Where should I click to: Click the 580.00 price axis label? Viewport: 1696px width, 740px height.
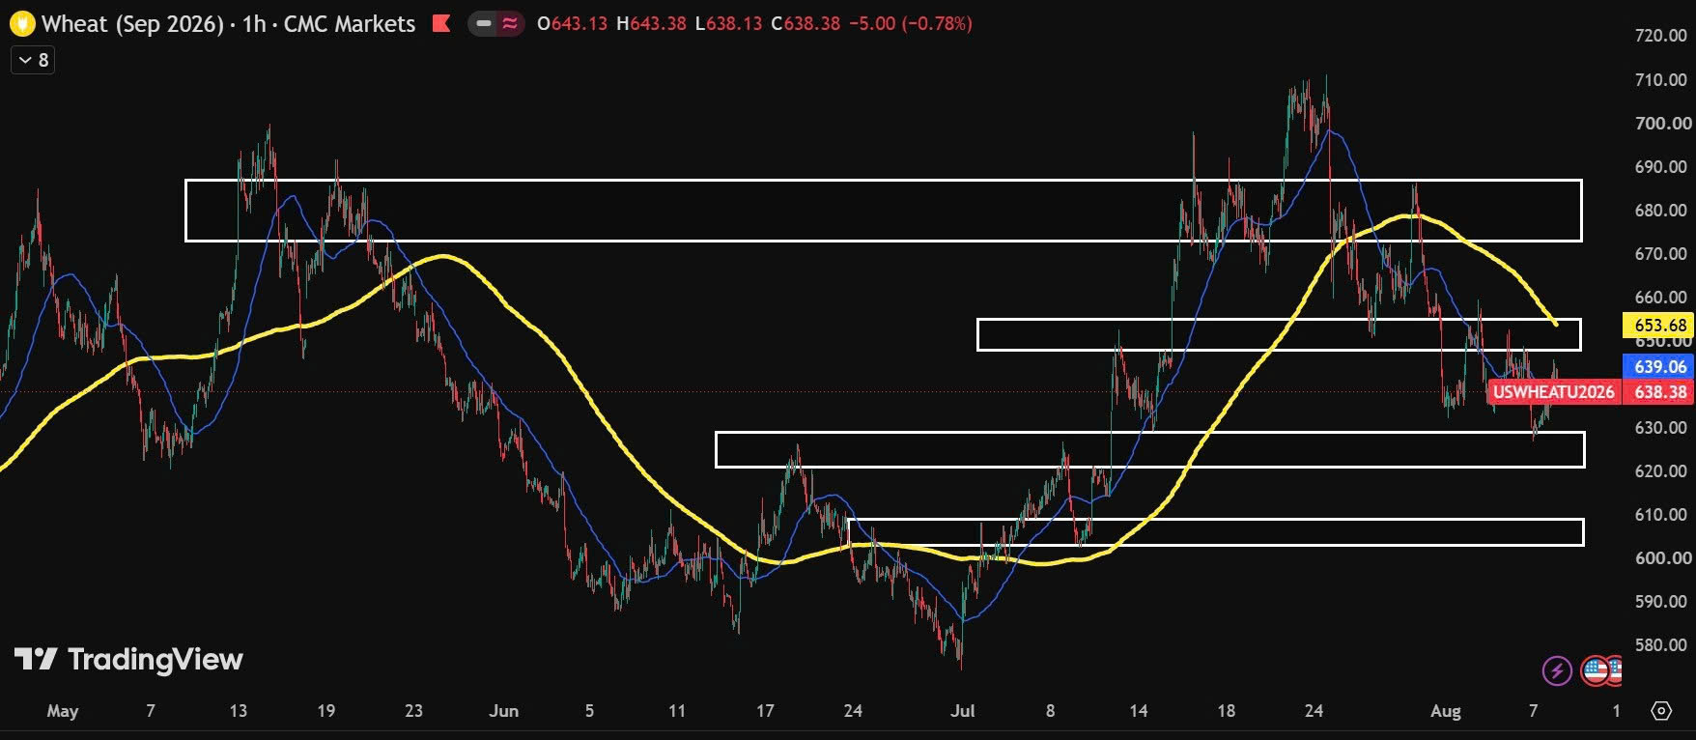coord(1661,644)
